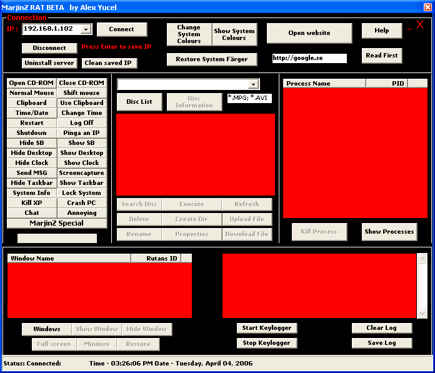Focus the google.se URL input field
Image resolution: width=435 pixels, height=373 pixels.
click(309, 58)
